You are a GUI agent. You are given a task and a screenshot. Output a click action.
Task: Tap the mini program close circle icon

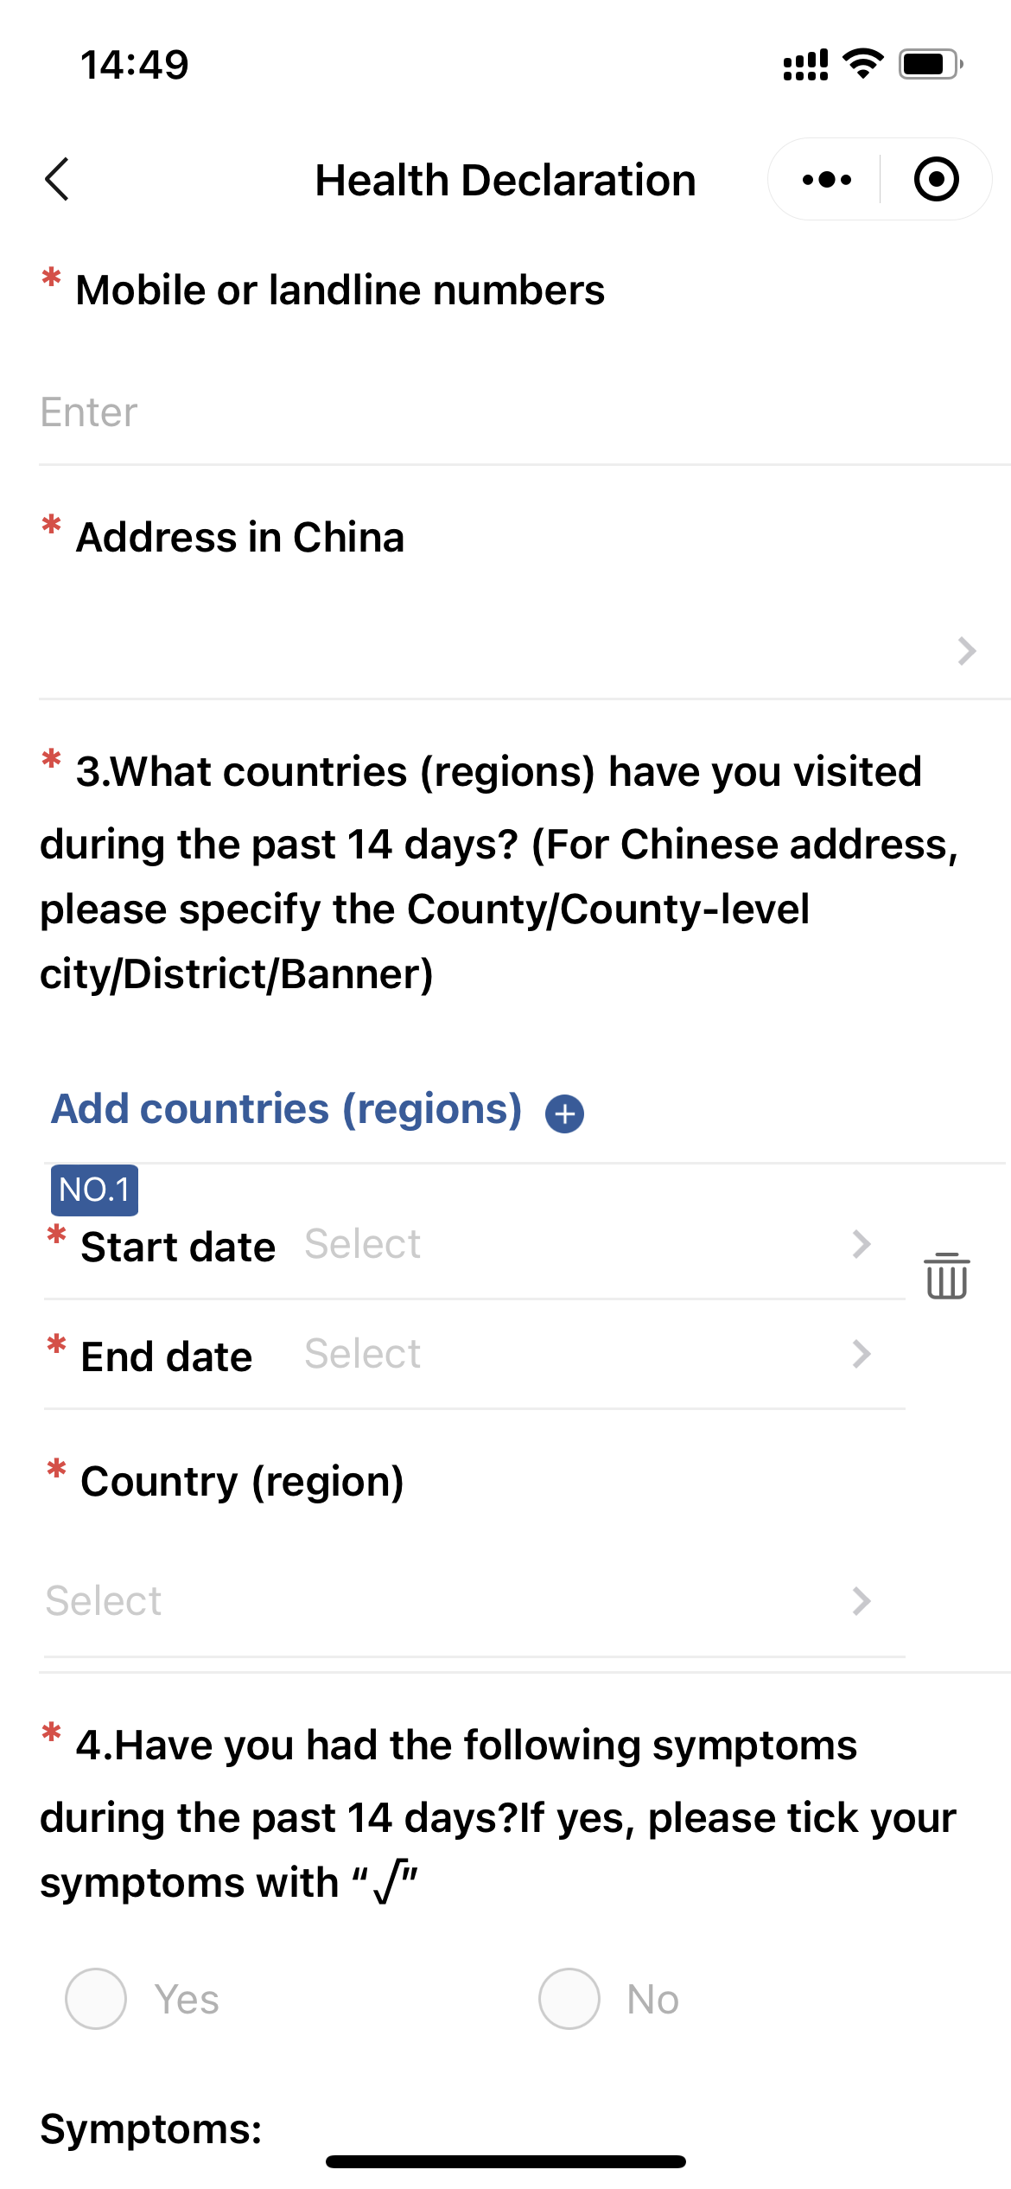(936, 180)
